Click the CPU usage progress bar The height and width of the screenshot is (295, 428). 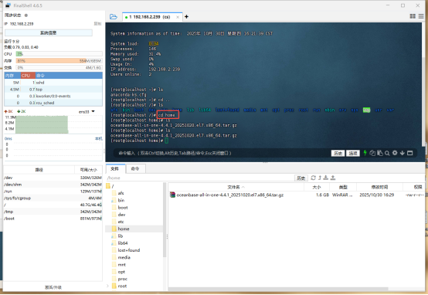59,54
